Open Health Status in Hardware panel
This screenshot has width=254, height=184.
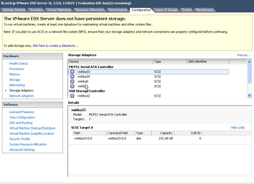[x=19, y=64]
